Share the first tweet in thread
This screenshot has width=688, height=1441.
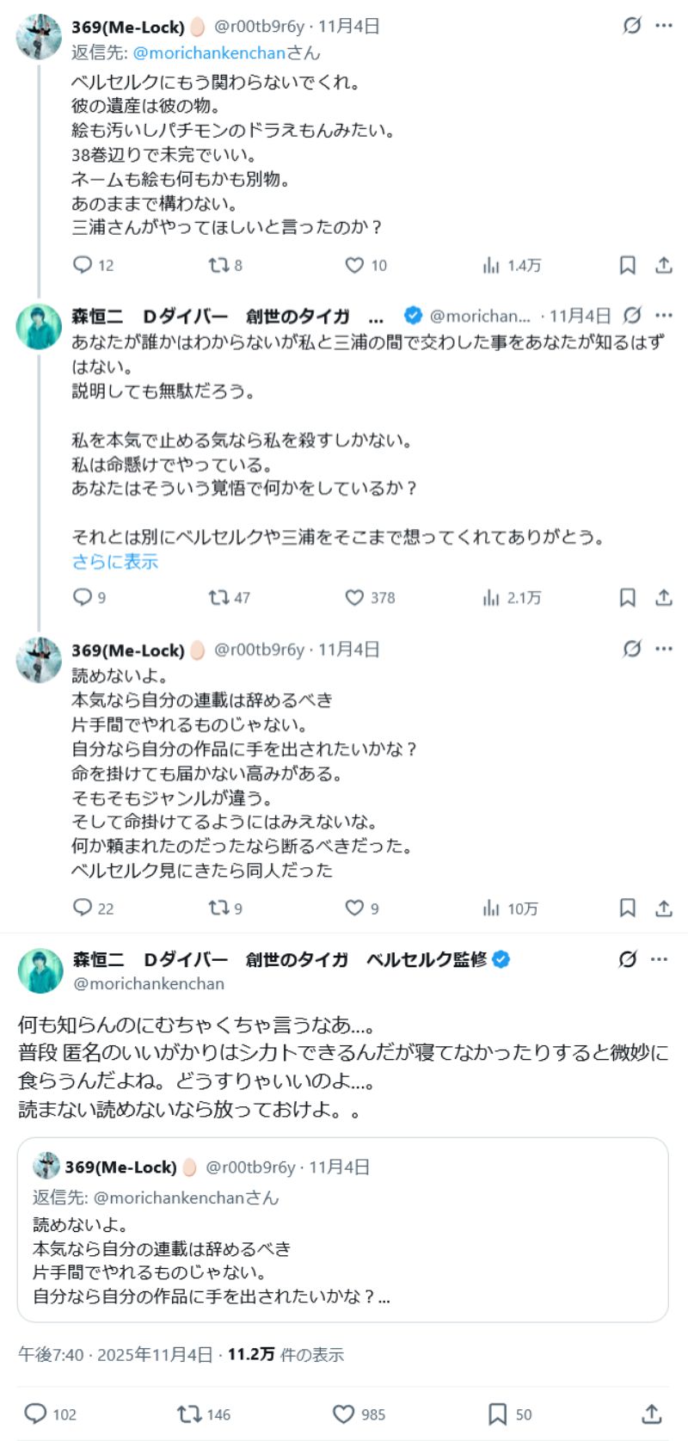tap(664, 265)
